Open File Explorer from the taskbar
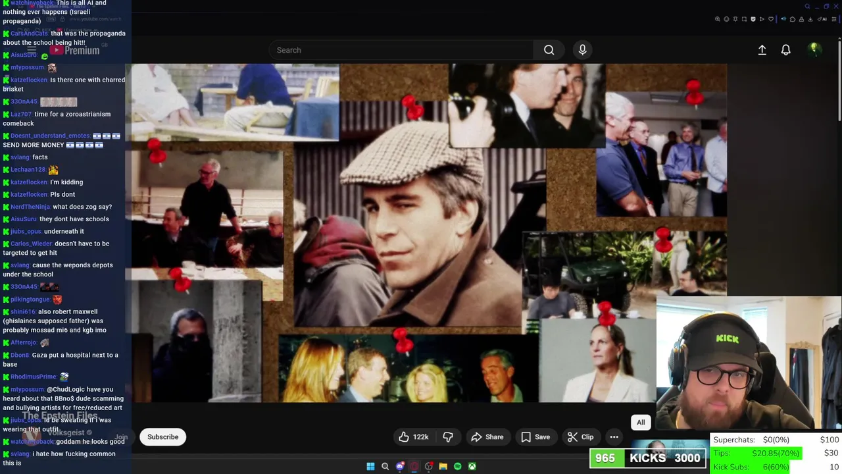 [443, 466]
